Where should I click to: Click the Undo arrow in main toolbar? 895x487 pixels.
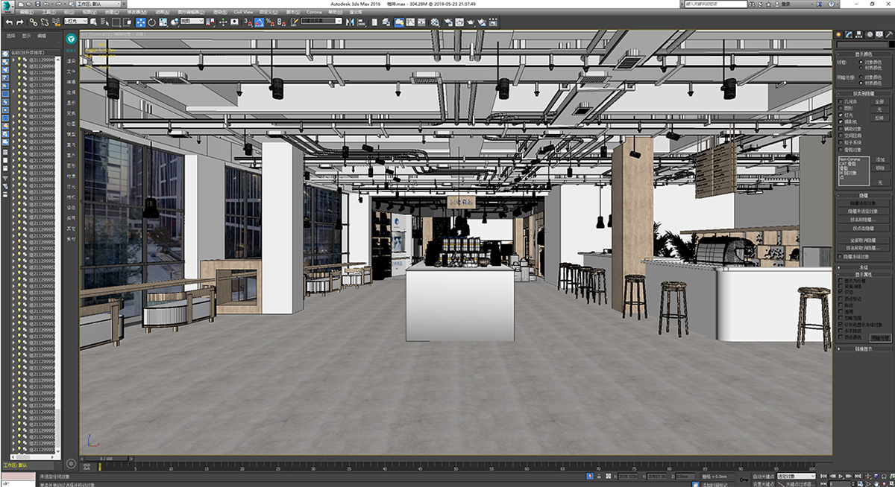pyautogui.click(x=8, y=22)
